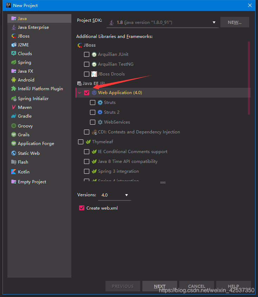
Task: Open the Versions 4.0 dropdown
Action: 114,195
